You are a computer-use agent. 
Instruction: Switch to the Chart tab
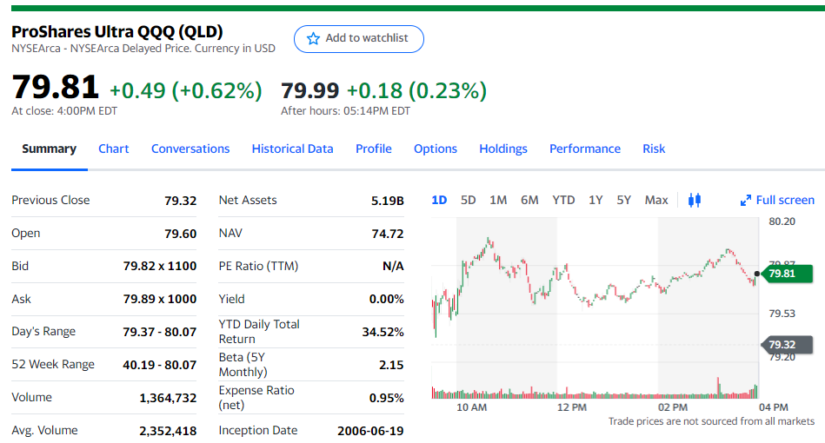pos(114,149)
